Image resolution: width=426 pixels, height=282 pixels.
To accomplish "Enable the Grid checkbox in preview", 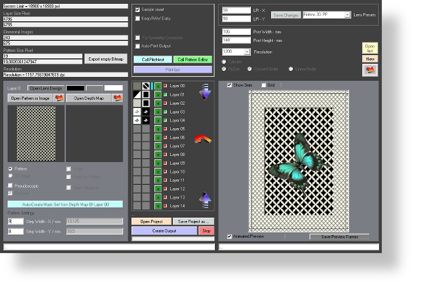I will pos(263,85).
